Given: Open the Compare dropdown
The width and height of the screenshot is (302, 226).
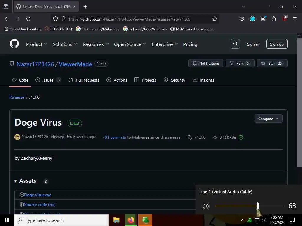Looking at the screenshot, I should 268,119.
